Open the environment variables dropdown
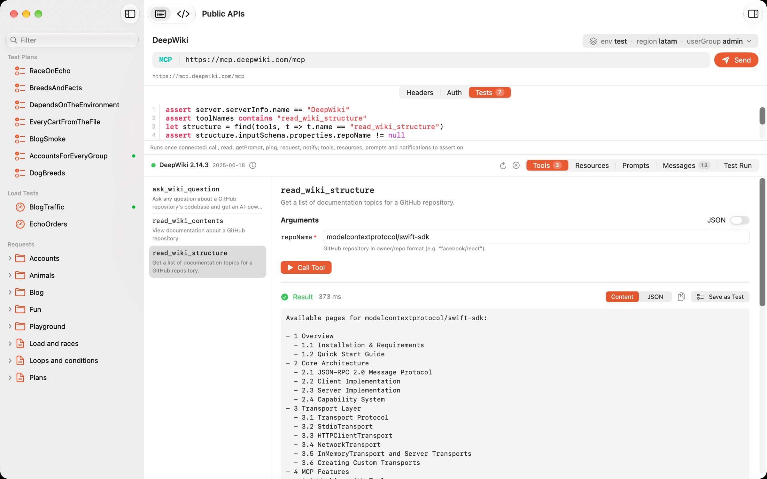767x479 pixels. pyautogui.click(x=670, y=41)
